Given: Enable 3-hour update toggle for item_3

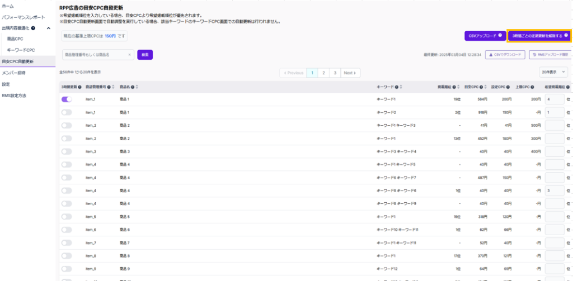Looking at the screenshot, I should click(x=67, y=151).
